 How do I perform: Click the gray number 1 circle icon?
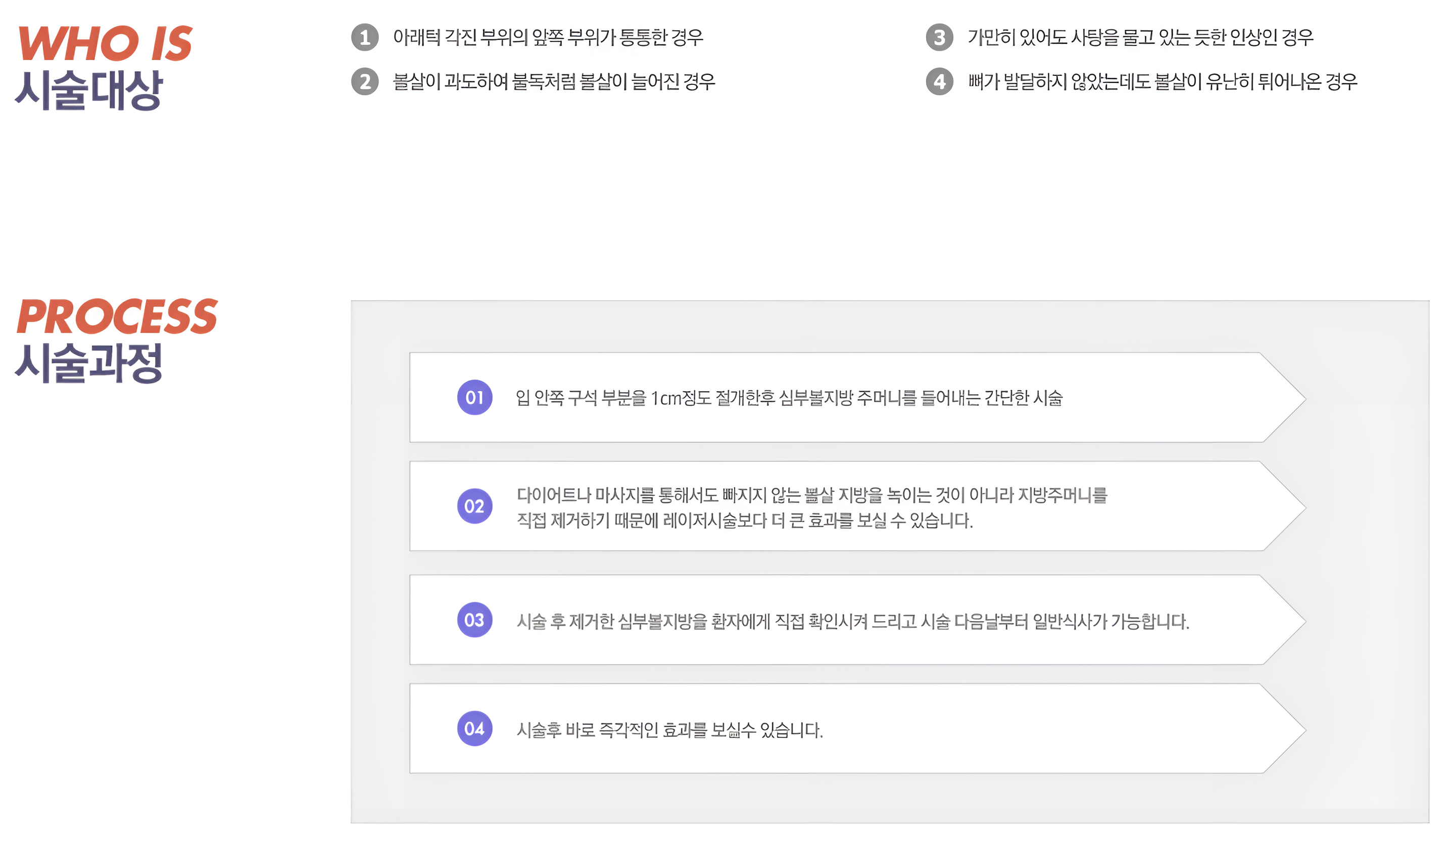coord(365,37)
